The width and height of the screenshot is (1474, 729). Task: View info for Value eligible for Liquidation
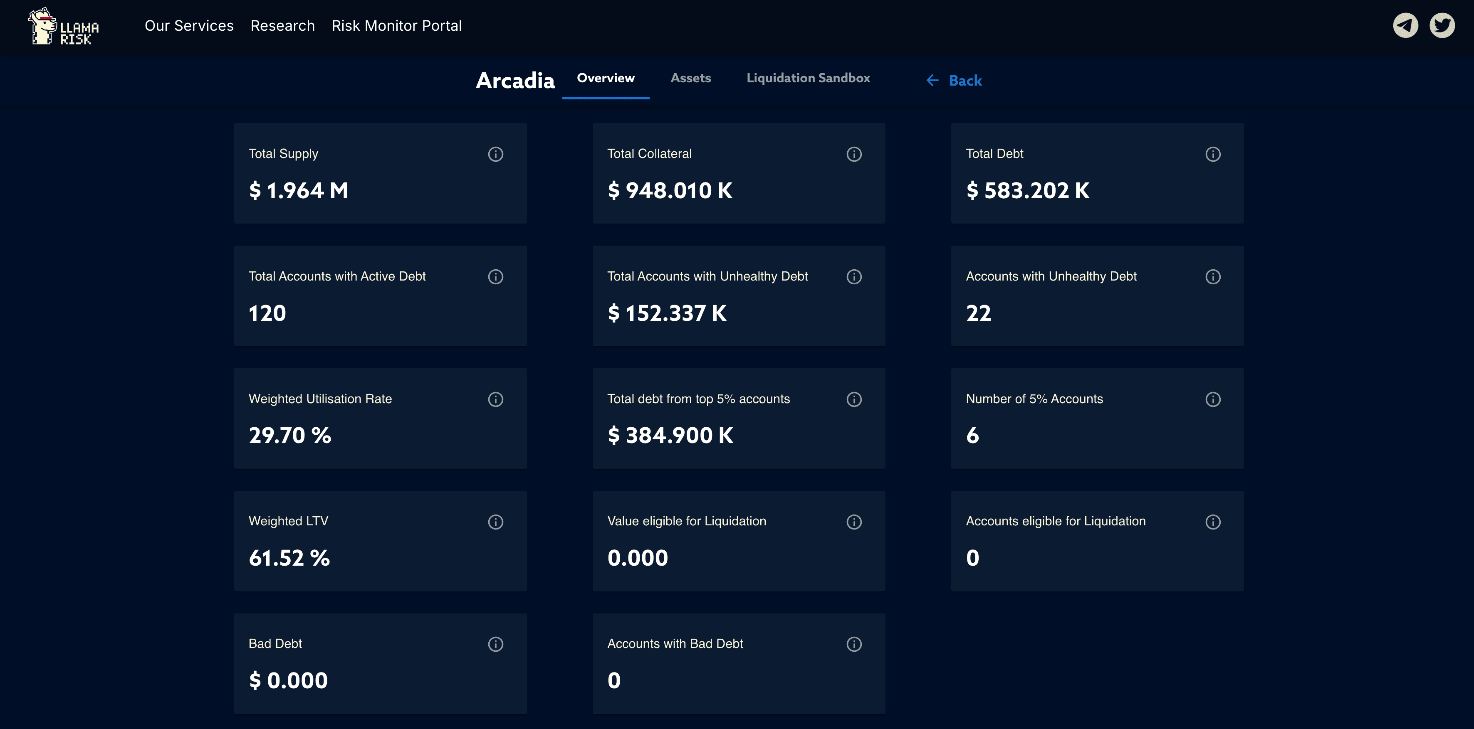(x=854, y=522)
